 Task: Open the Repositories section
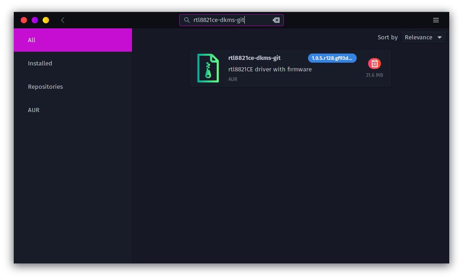point(73,86)
